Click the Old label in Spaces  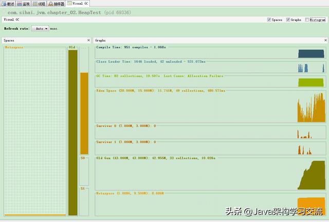[72, 47]
